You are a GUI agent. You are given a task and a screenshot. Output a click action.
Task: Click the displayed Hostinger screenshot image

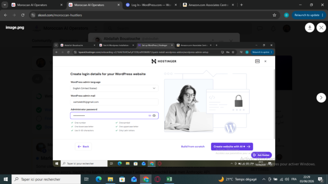tap(164, 104)
